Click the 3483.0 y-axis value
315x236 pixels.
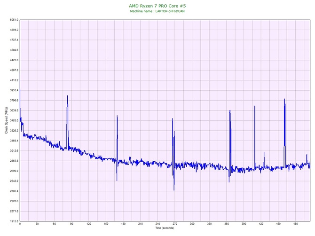14,121
